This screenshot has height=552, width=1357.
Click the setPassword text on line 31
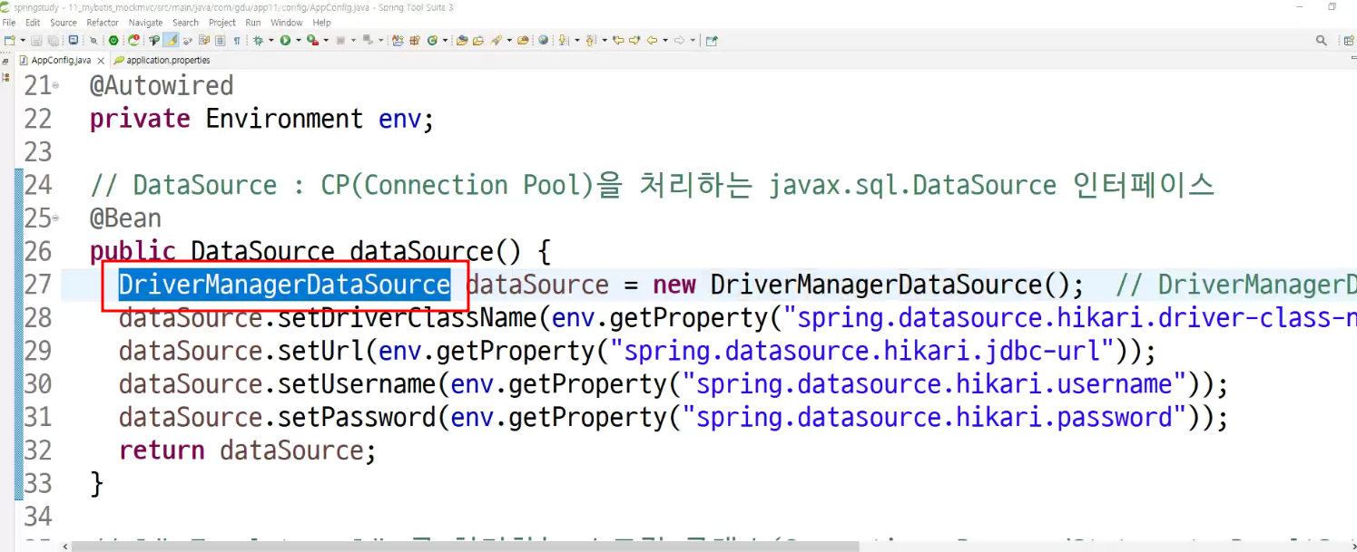click(358, 417)
